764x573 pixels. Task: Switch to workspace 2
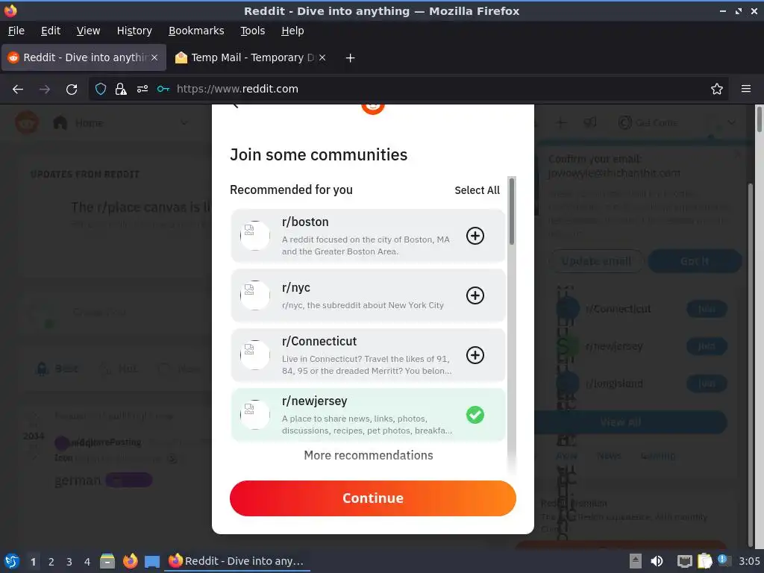(51, 562)
